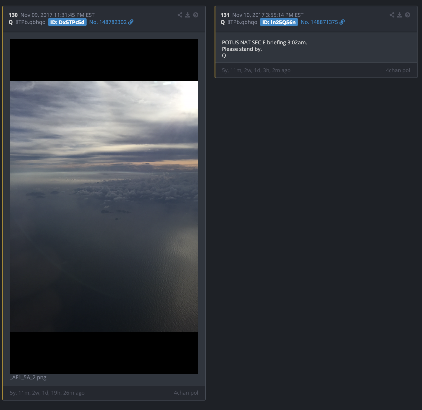This screenshot has height=410, width=422.
Task: Click 4chan pol label on post 131
Action: [398, 70]
